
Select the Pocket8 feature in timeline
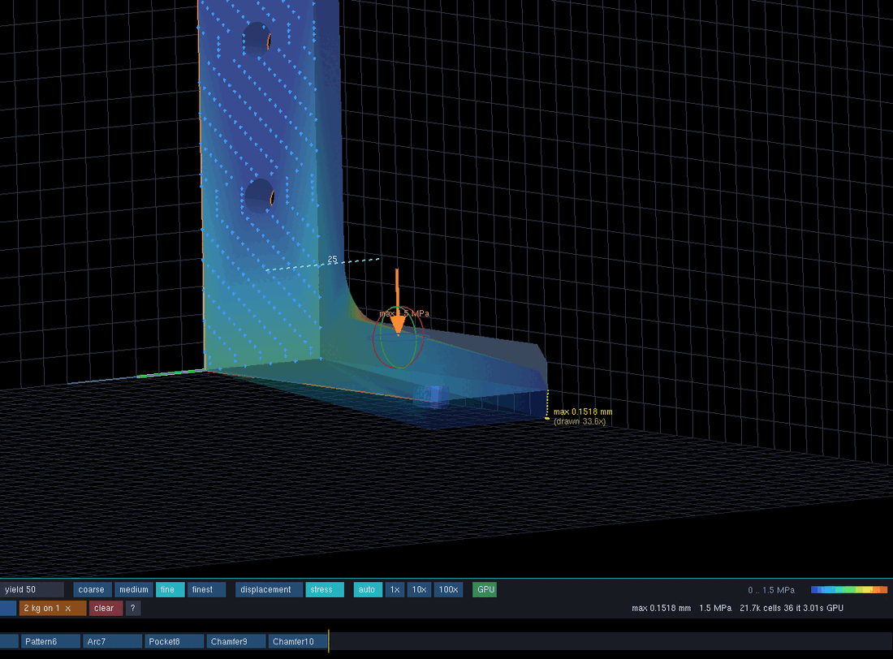pyautogui.click(x=175, y=641)
